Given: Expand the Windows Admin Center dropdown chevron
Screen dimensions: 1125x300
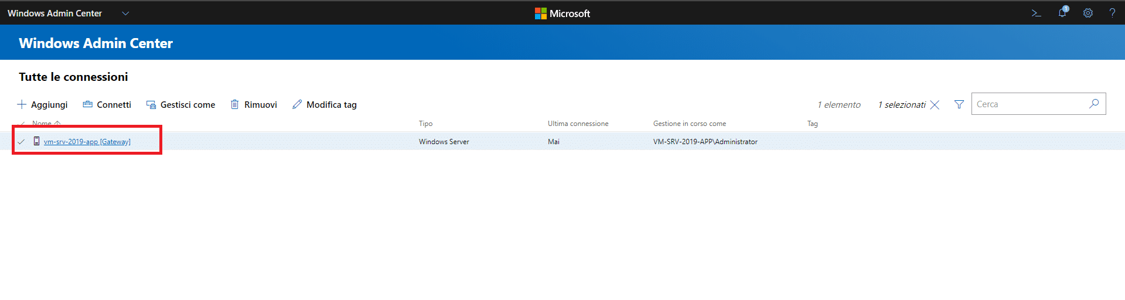Looking at the screenshot, I should click(125, 13).
